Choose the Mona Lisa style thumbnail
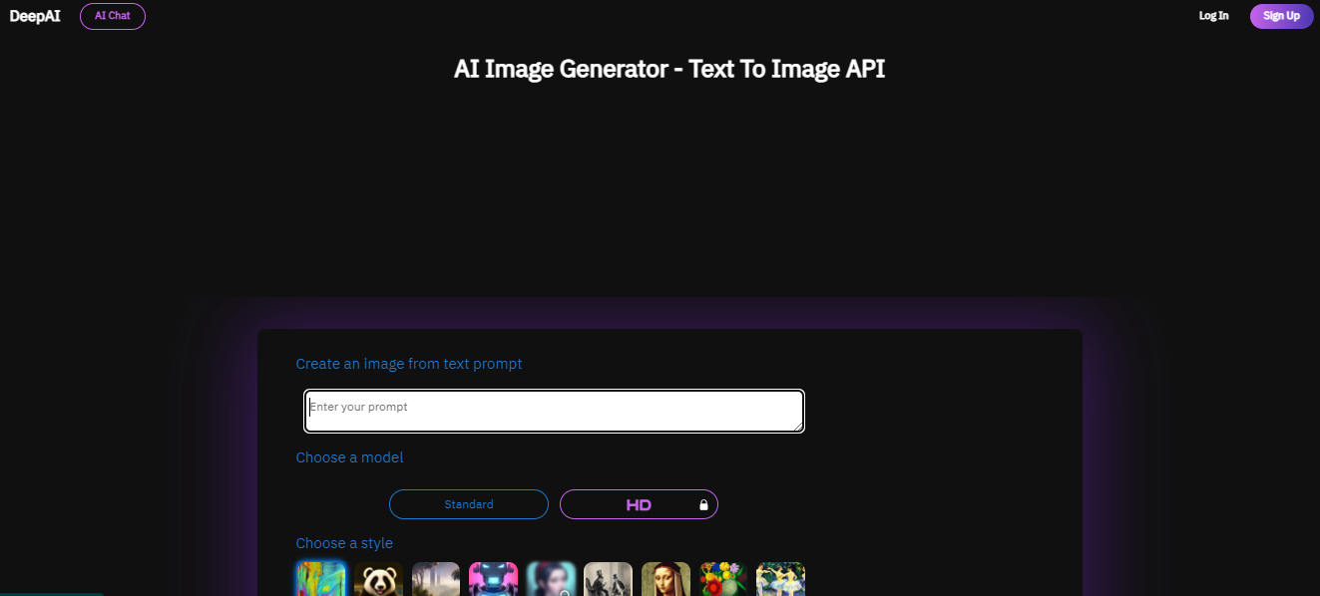 (x=666, y=579)
